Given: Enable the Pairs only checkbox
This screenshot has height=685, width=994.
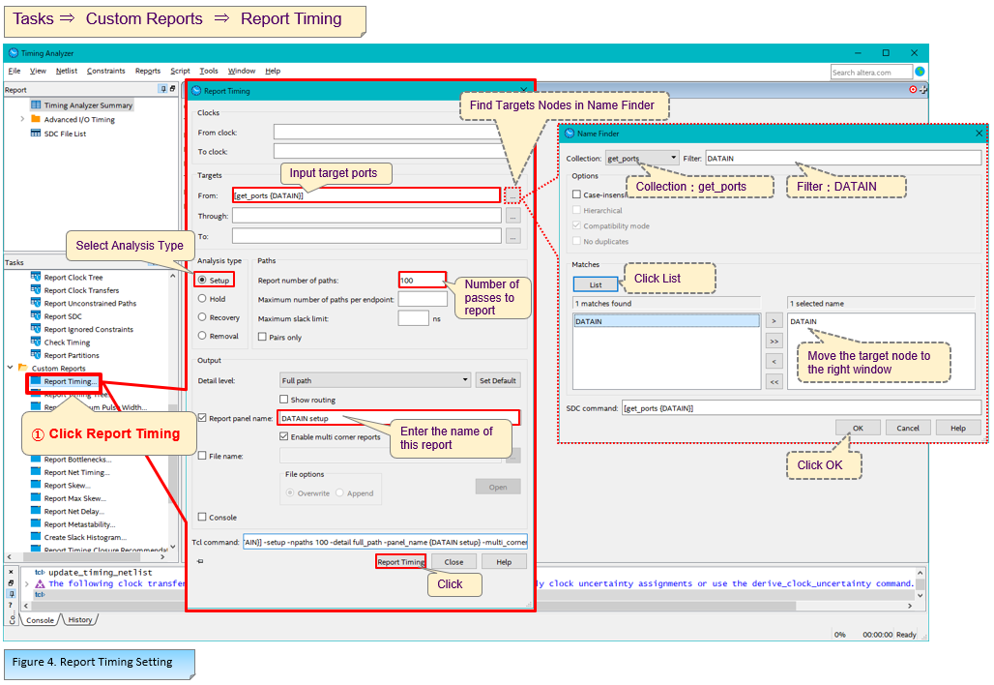Looking at the screenshot, I should [262, 338].
